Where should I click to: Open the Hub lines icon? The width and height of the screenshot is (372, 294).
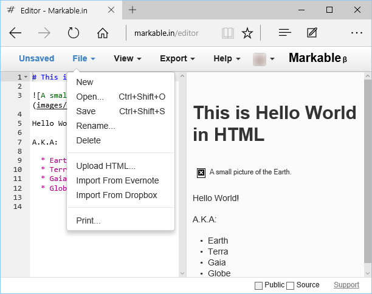[284, 33]
